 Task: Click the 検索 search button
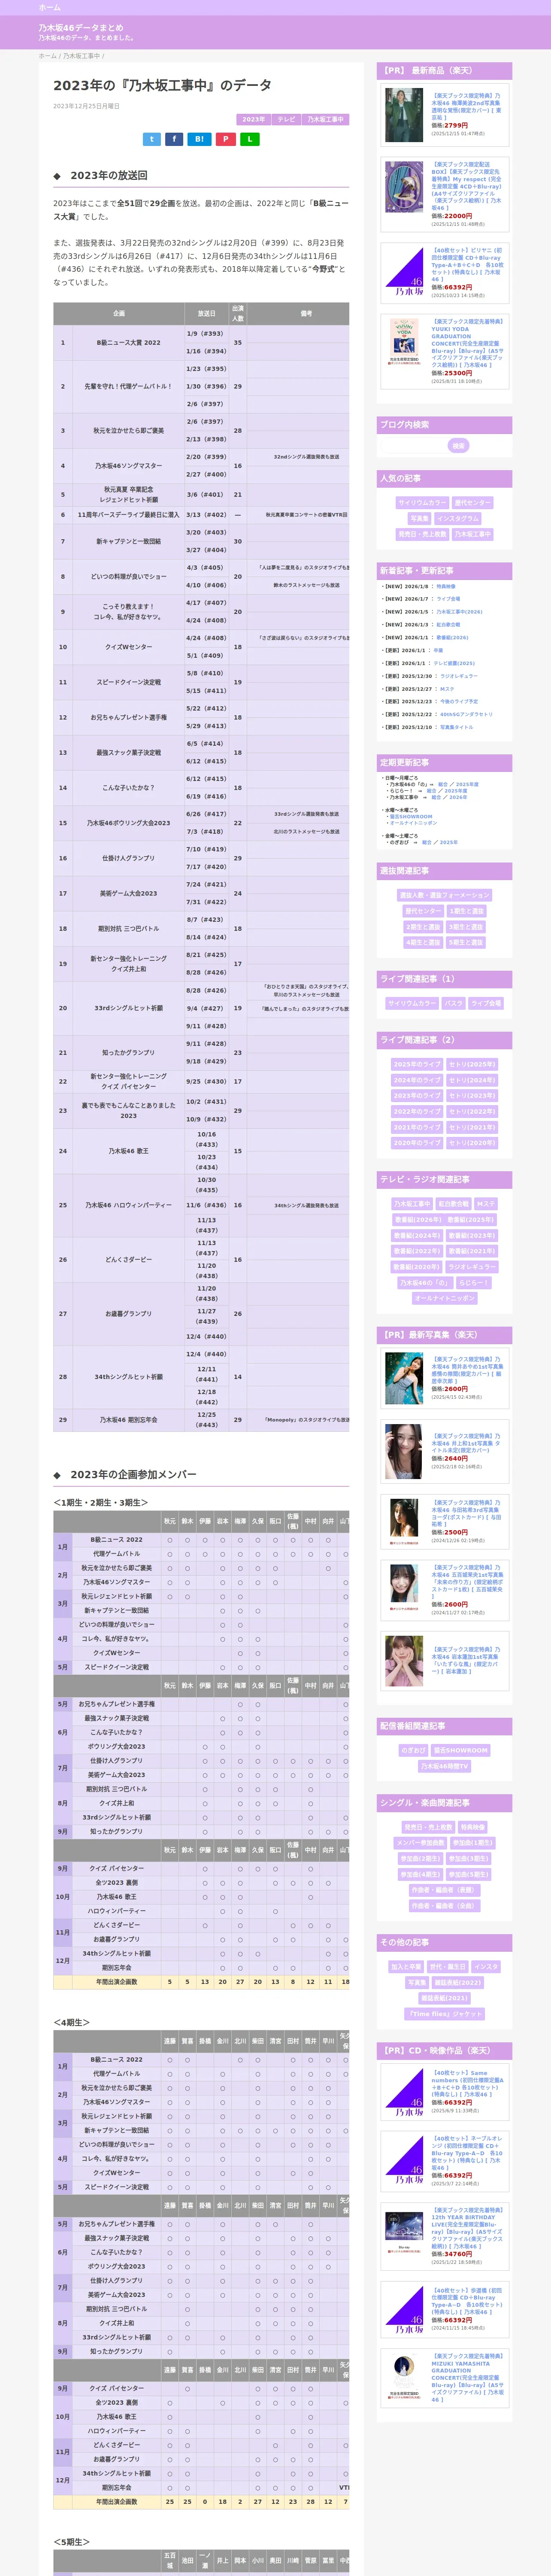coord(459,446)
